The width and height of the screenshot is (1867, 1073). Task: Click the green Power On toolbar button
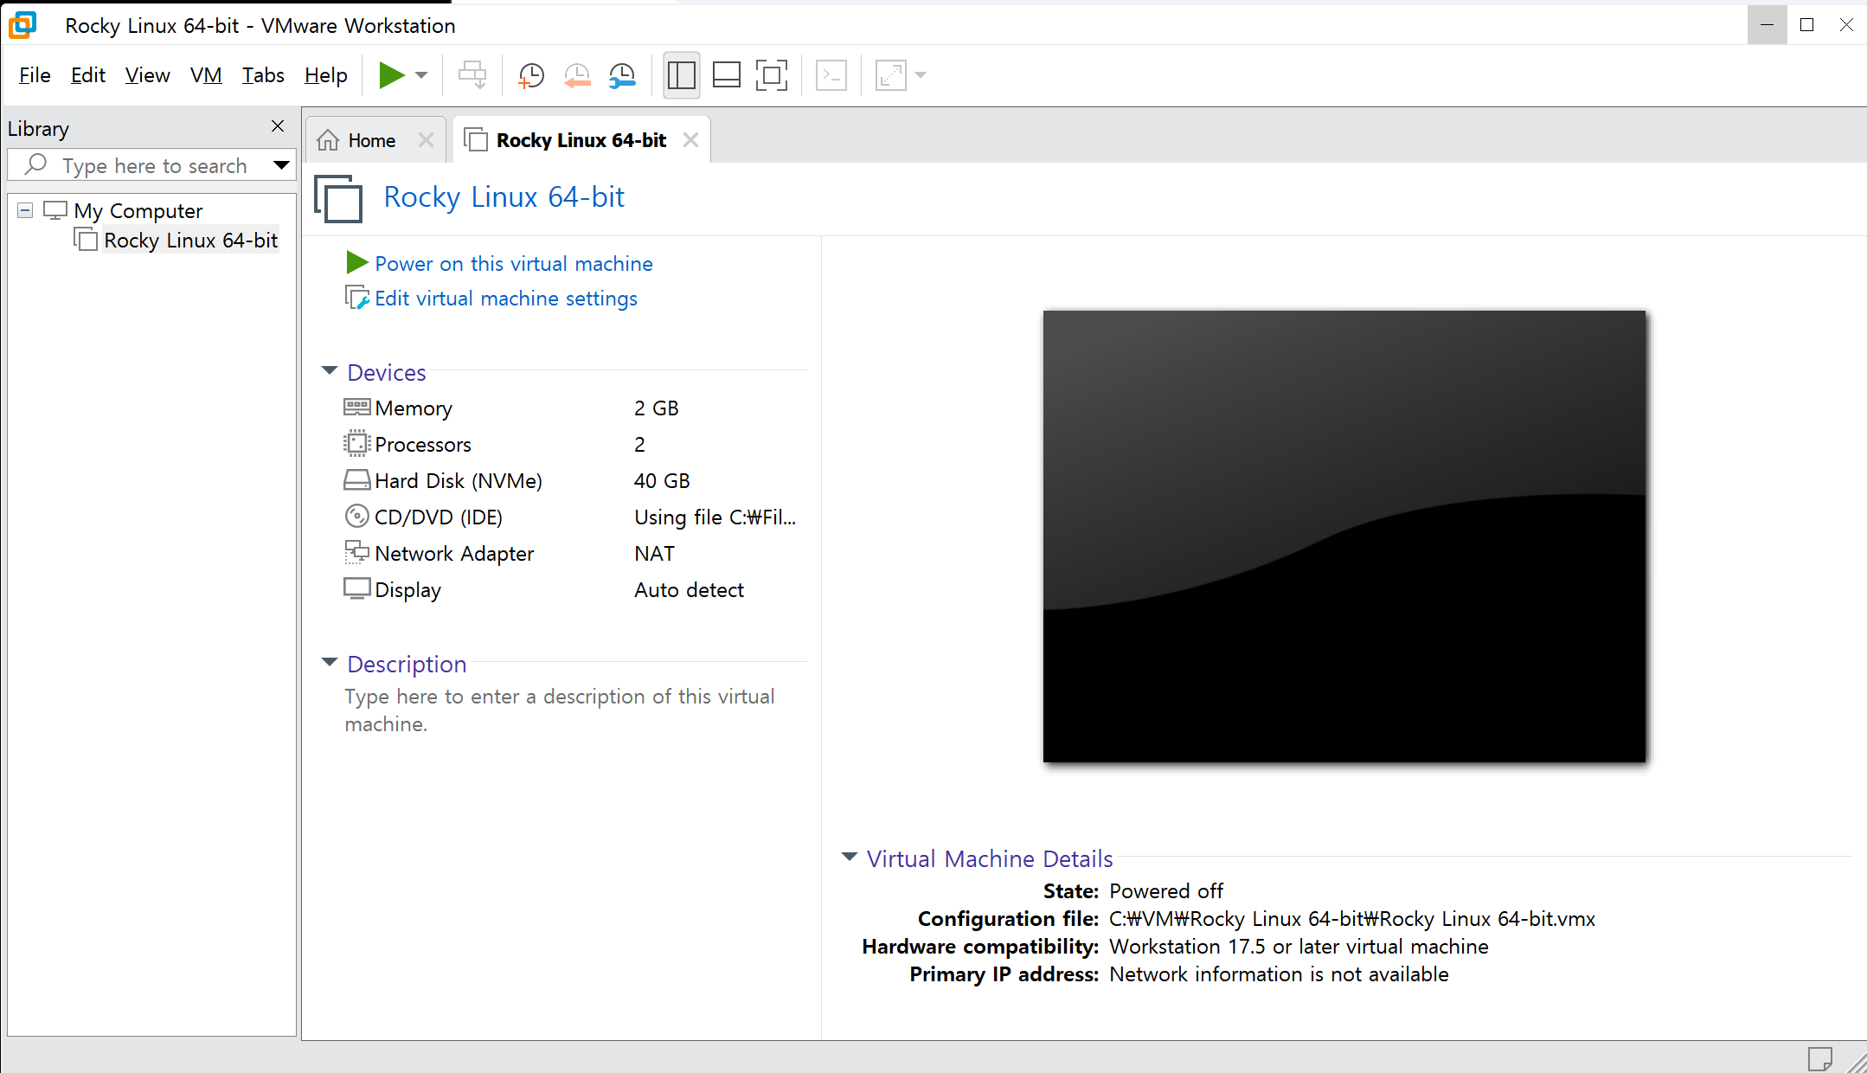point(392,75)
